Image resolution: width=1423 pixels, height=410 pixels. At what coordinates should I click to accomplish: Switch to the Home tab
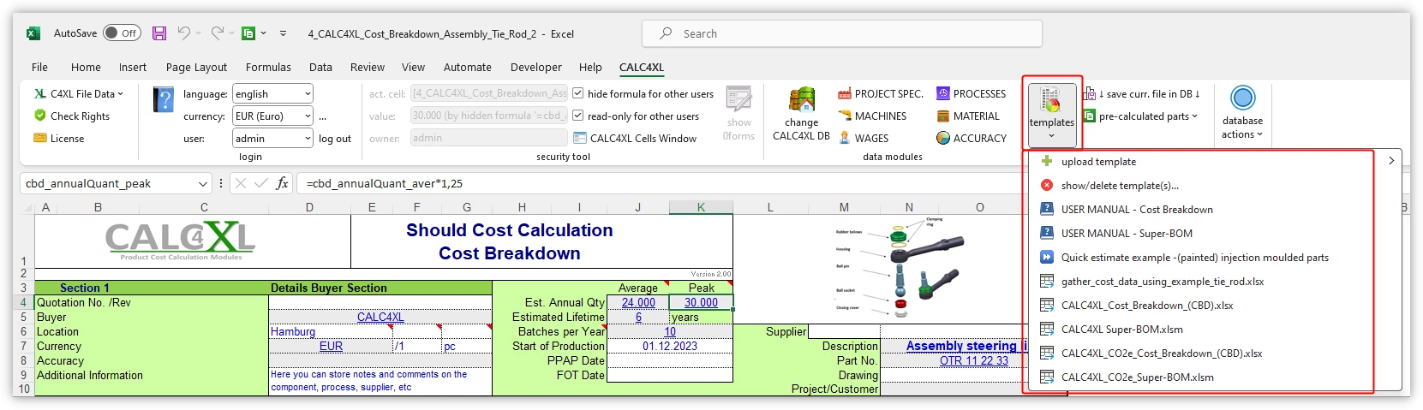point(86,67)
